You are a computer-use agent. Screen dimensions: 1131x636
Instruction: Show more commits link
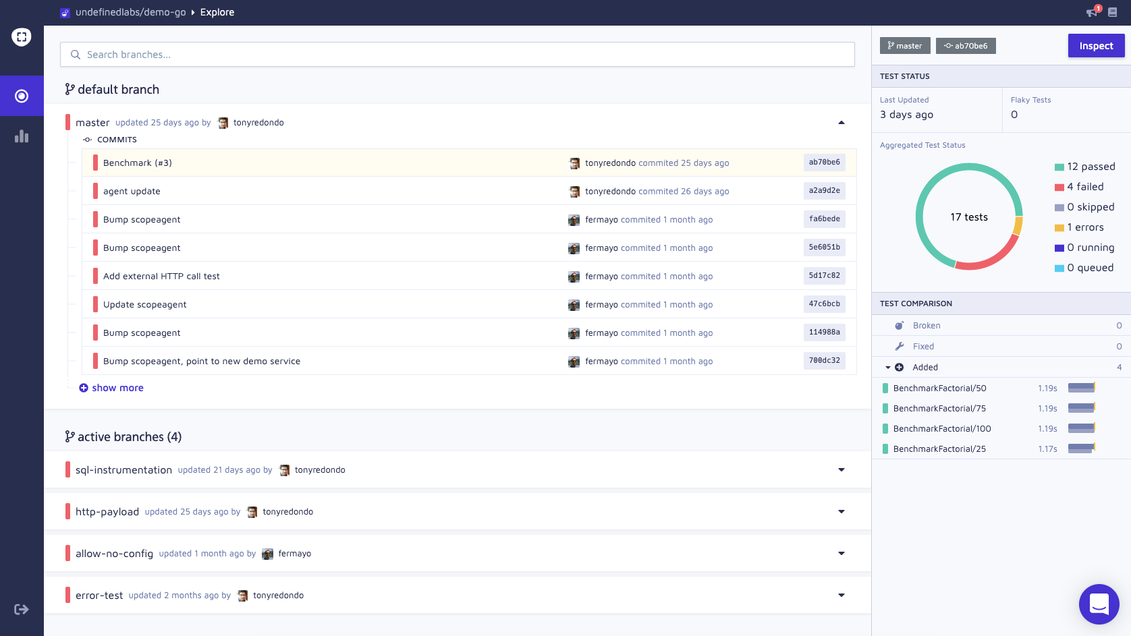pos(117,388)
